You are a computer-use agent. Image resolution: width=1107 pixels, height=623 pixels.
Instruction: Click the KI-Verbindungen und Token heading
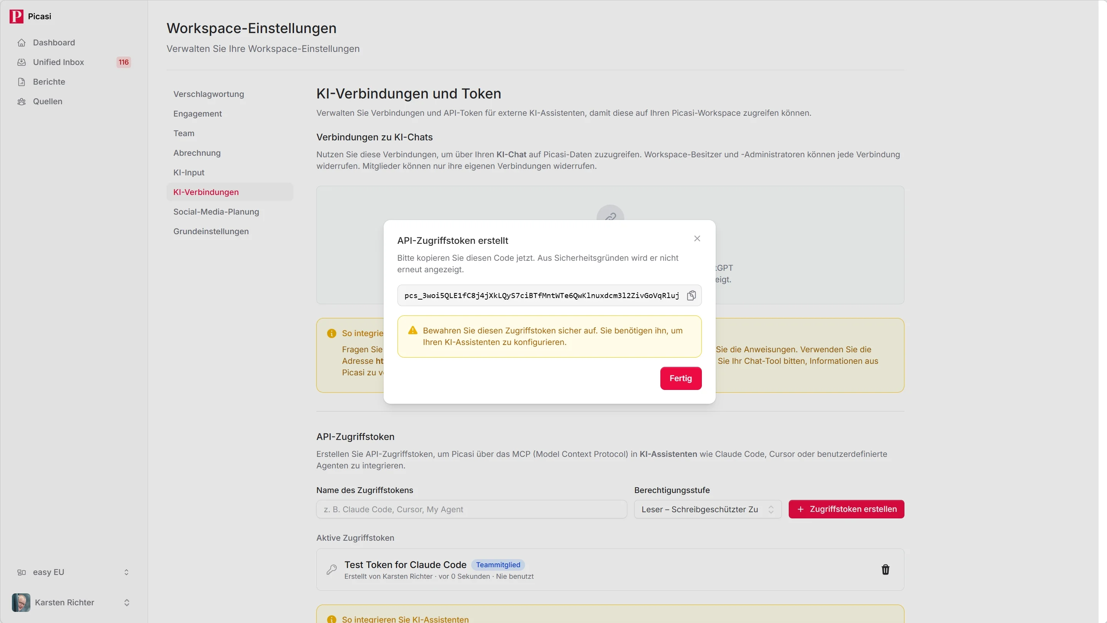coord(409,94)
